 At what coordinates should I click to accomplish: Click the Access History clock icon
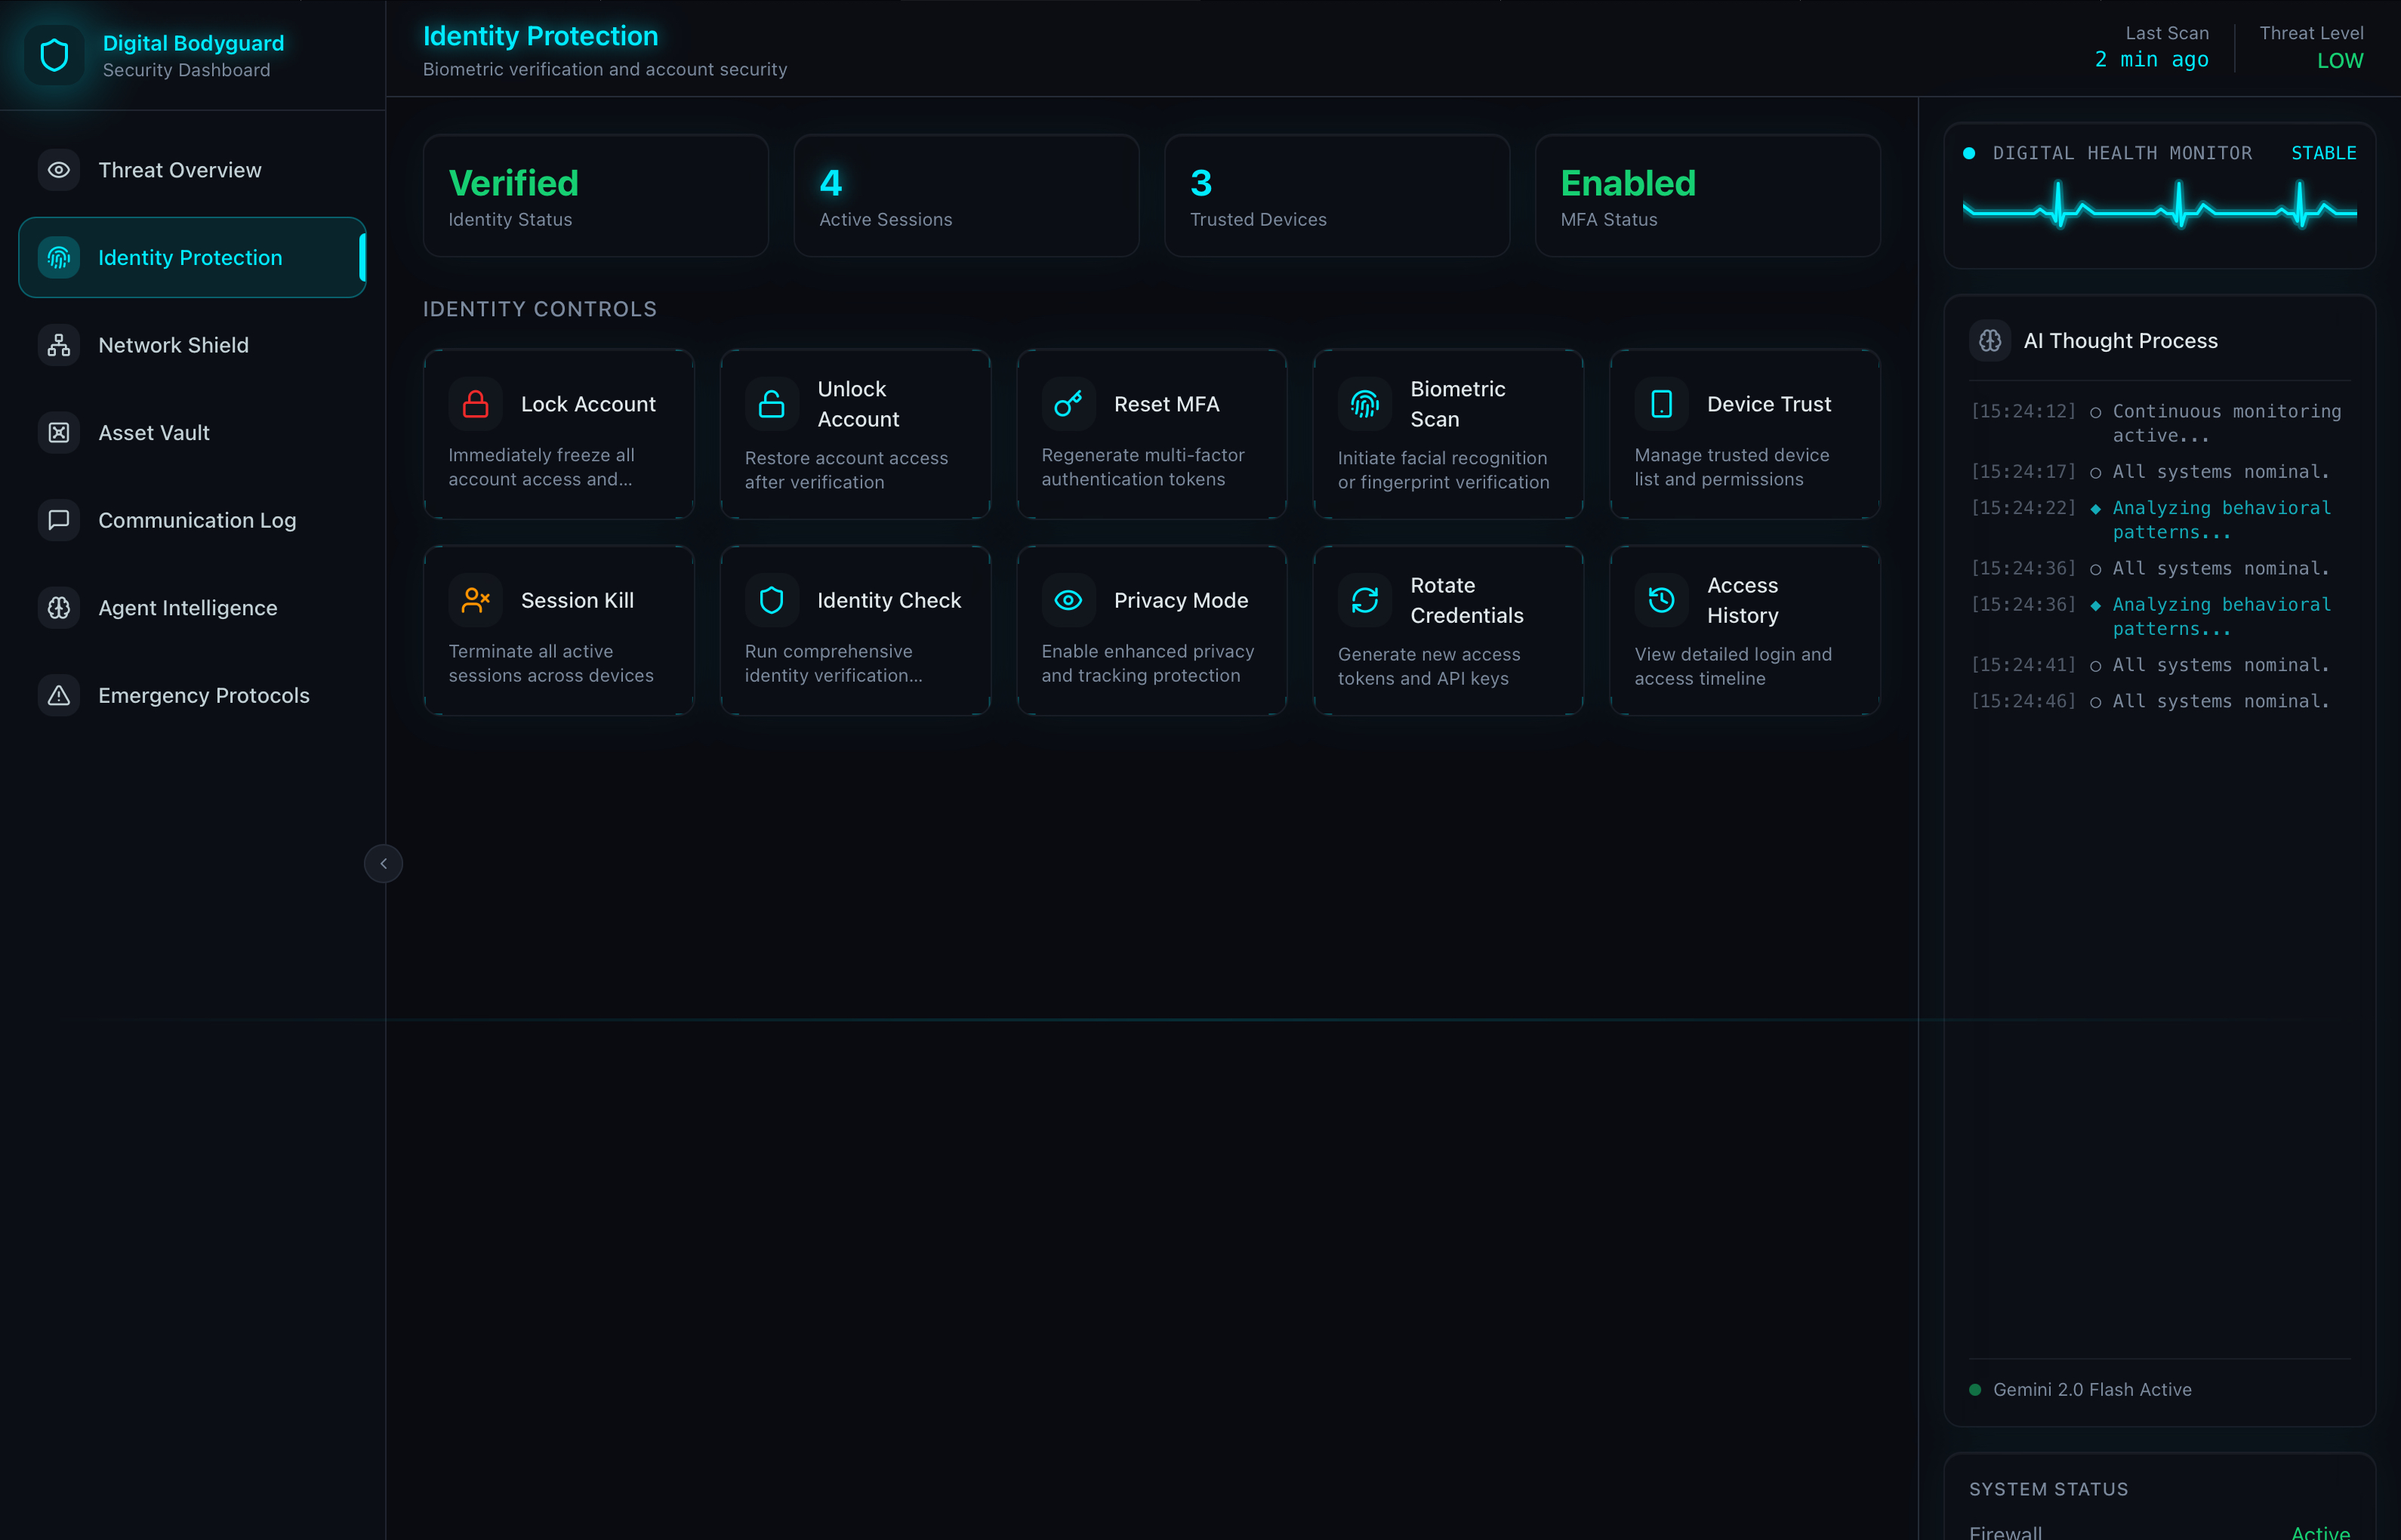[1661, 600]
